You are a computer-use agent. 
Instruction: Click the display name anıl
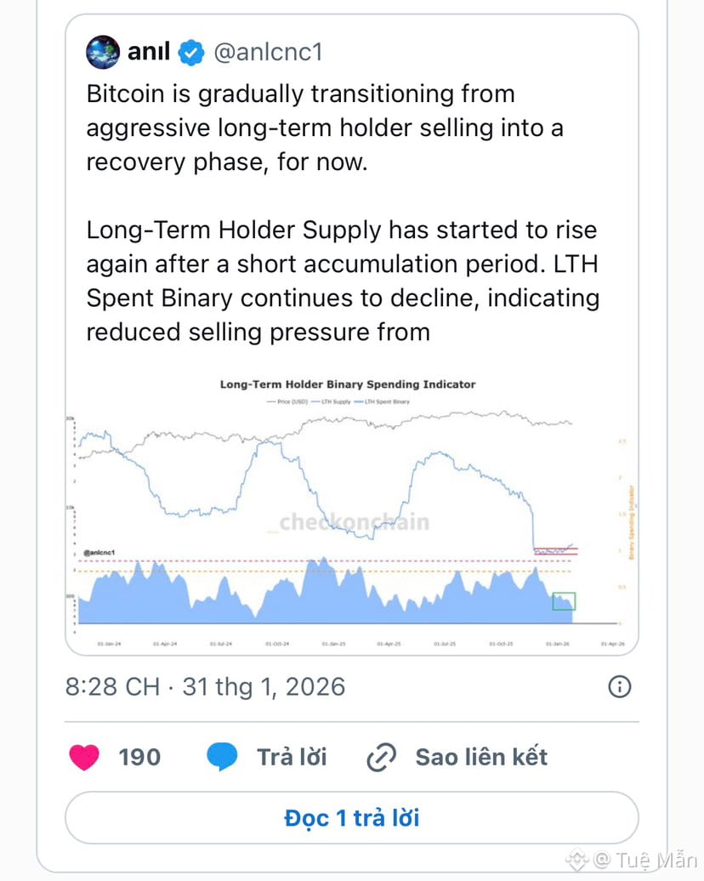[148, 53]
